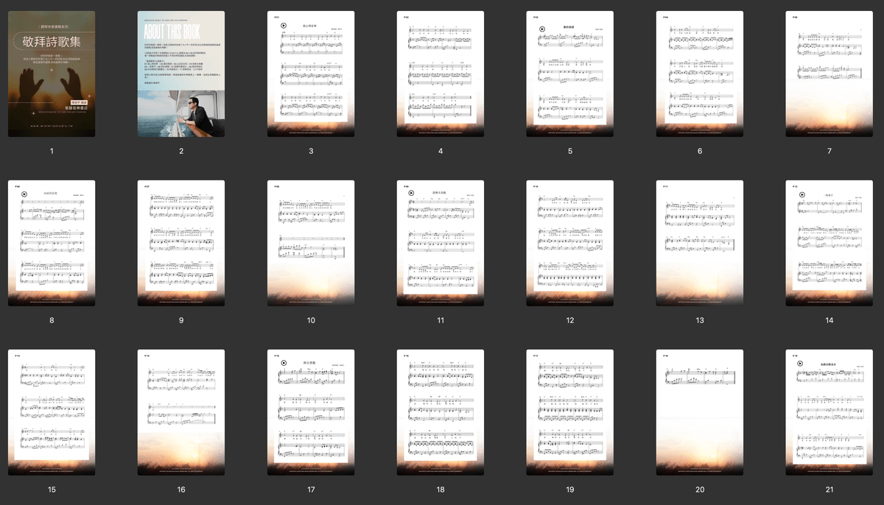Pick the page 13 thumbnail

[x=700, y=243]
